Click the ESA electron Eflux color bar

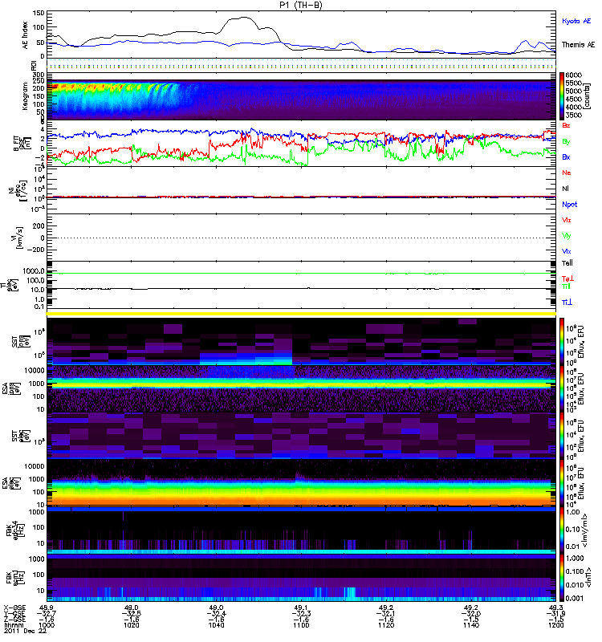coord(562,484)
